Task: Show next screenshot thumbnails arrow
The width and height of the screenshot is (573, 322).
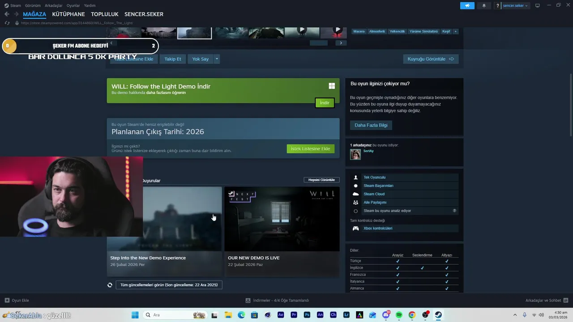Action: [x=341, y=43]
